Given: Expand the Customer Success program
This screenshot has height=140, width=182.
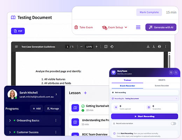Looking at the screenshot, I should 10,132.
